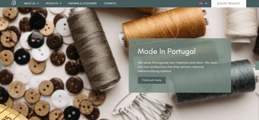Click the Portuguese raw materials description text
Screen dimensions: 259x120
click(x=177, y=67)
